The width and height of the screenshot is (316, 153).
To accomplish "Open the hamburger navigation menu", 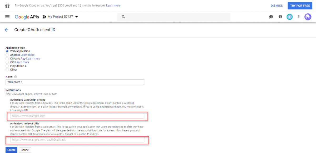I will tap(7, 17).
